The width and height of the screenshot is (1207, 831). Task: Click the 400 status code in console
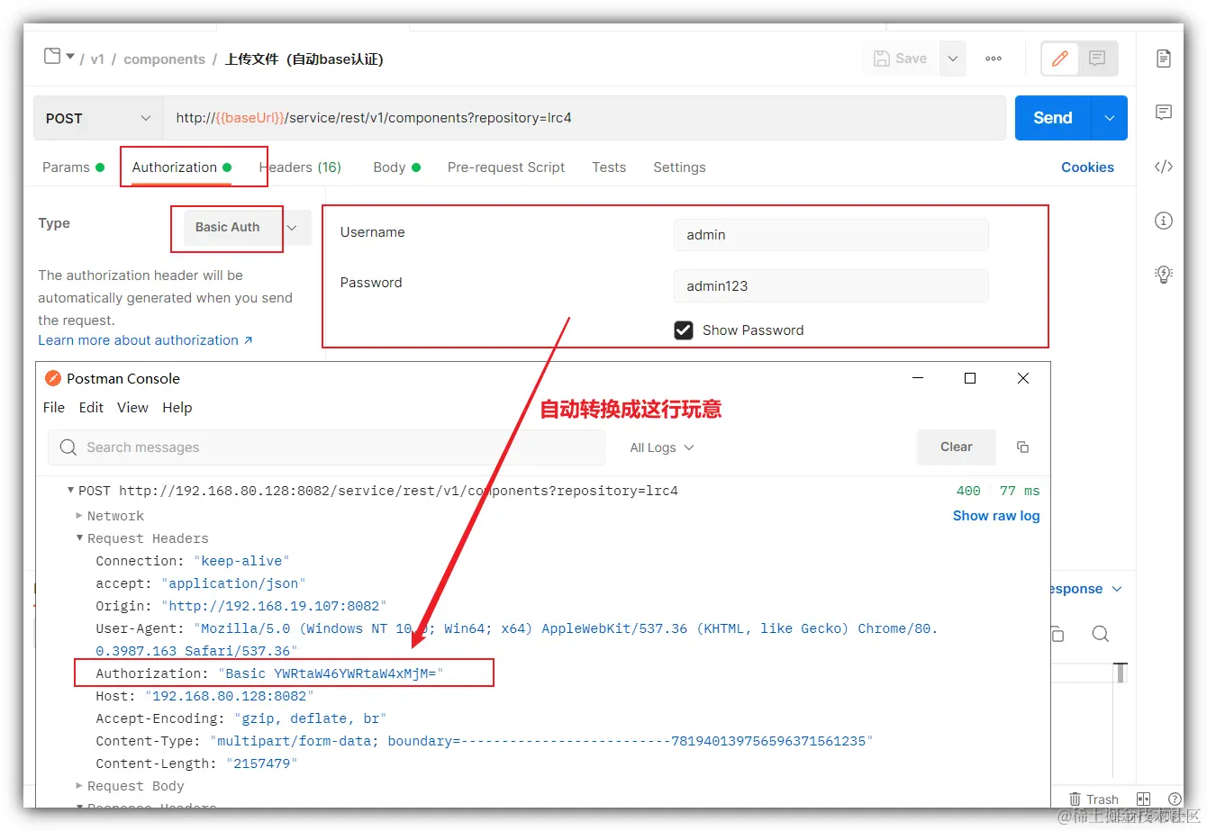968,491
